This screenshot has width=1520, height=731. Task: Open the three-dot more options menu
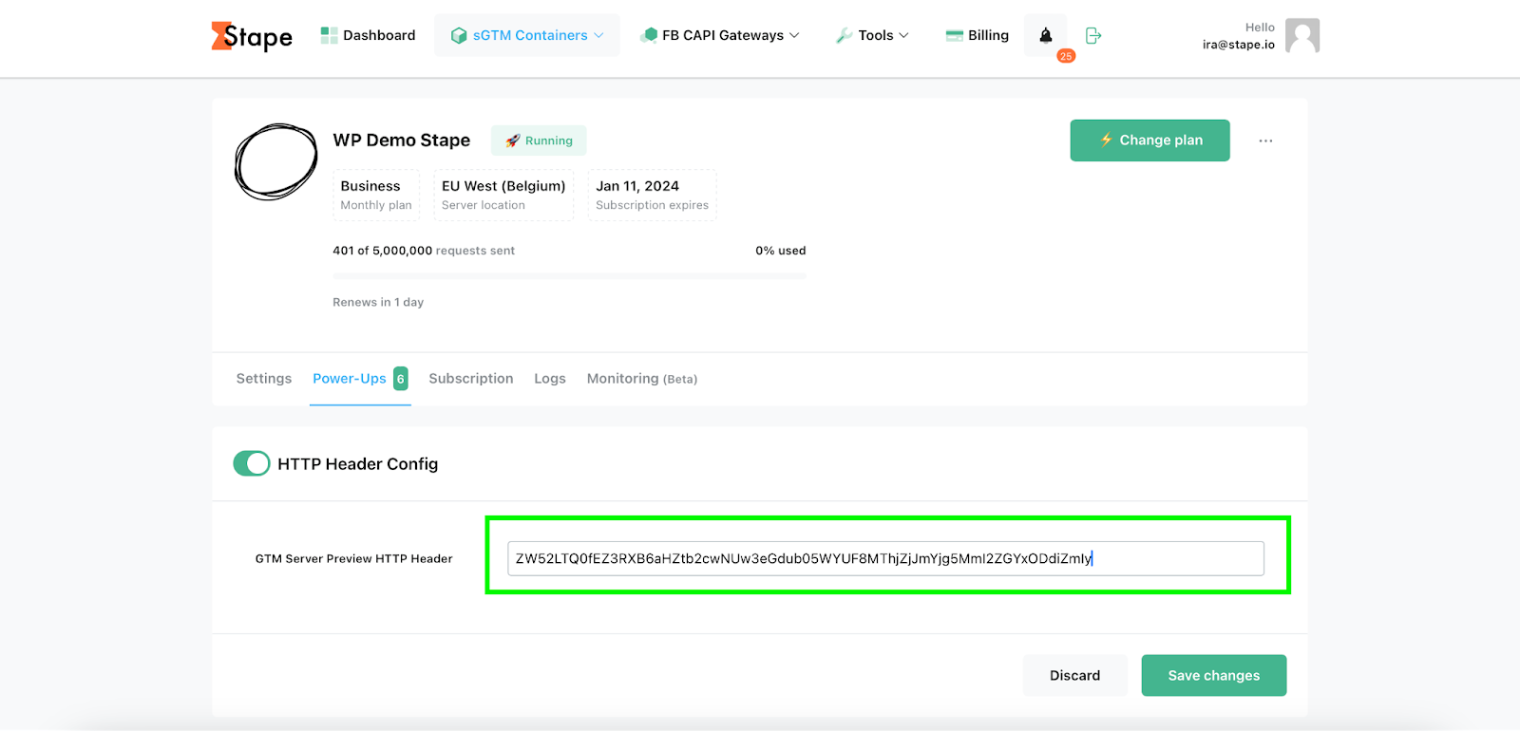[x=1265, y=141]
